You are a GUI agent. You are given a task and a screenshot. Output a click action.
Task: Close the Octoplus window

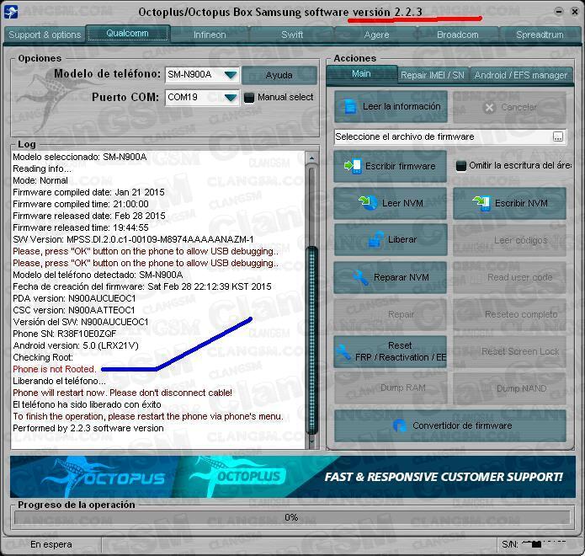click(x=575, y=12)
